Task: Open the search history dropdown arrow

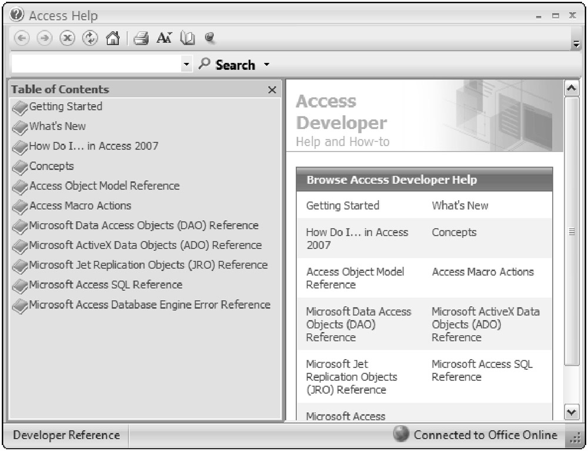Action: tap(186, 64)
